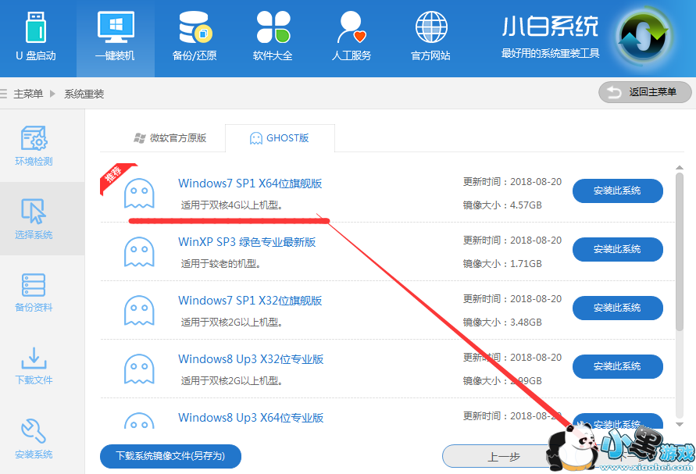Open Windows8 Up3 X64位专业版 title link
Viewport: 696px width, 474px height.
[x=251, y=418]
